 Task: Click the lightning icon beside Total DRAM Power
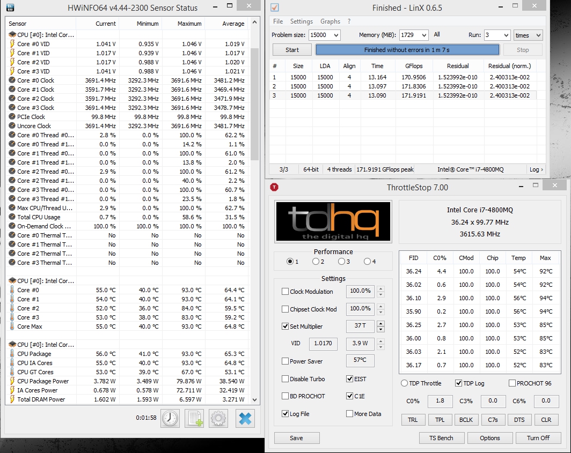pyautogui.click(x=12, y=399)
